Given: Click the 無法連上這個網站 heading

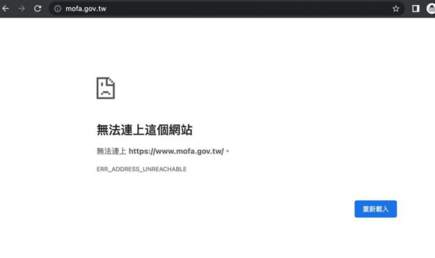Looking at the screenshot, I should [145, 130].
